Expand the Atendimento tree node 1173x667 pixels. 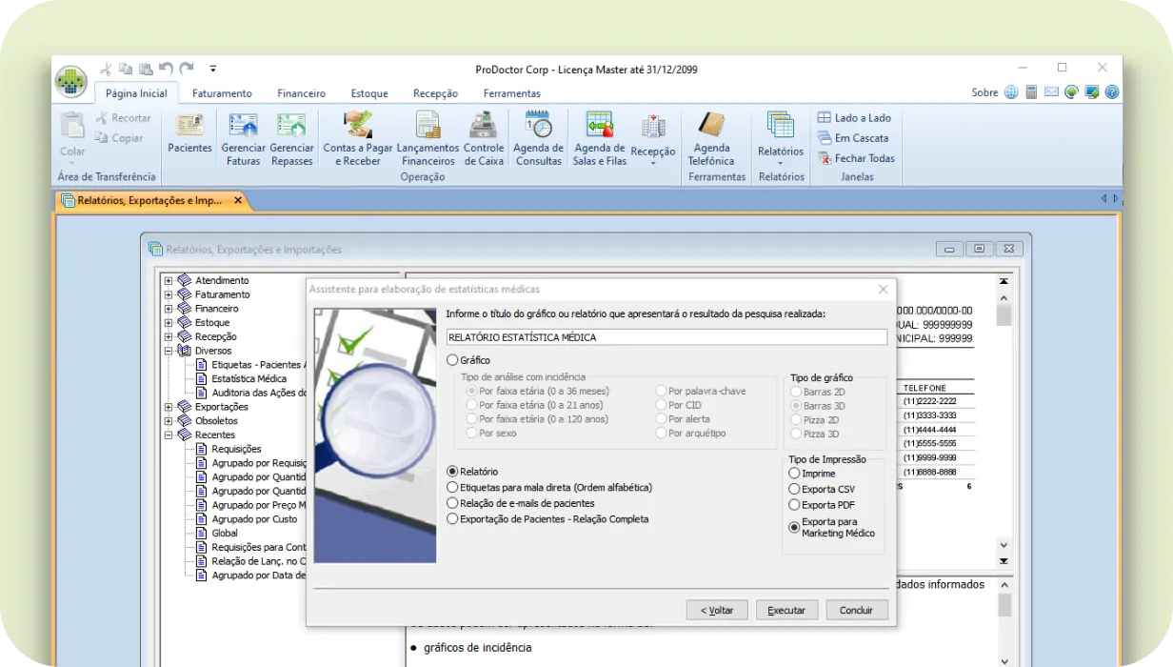[169, 281]
